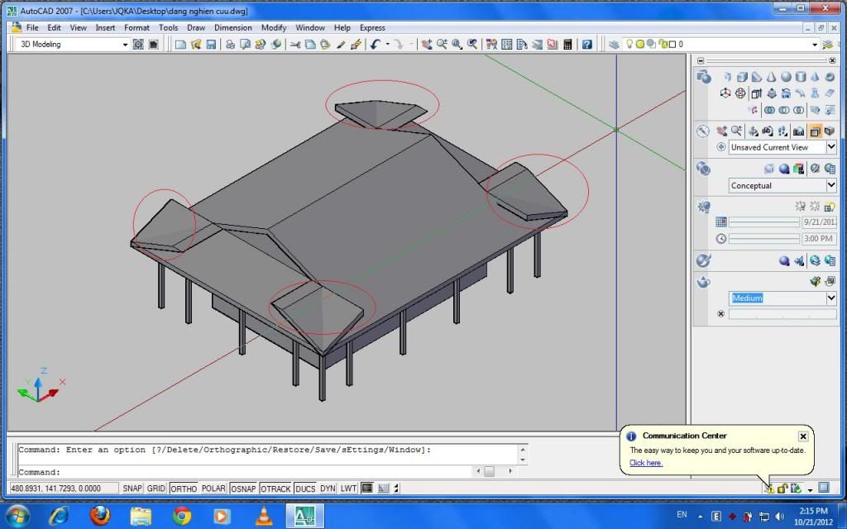Click the sun time slider
The image size is (847, 529).
(763, 239)
